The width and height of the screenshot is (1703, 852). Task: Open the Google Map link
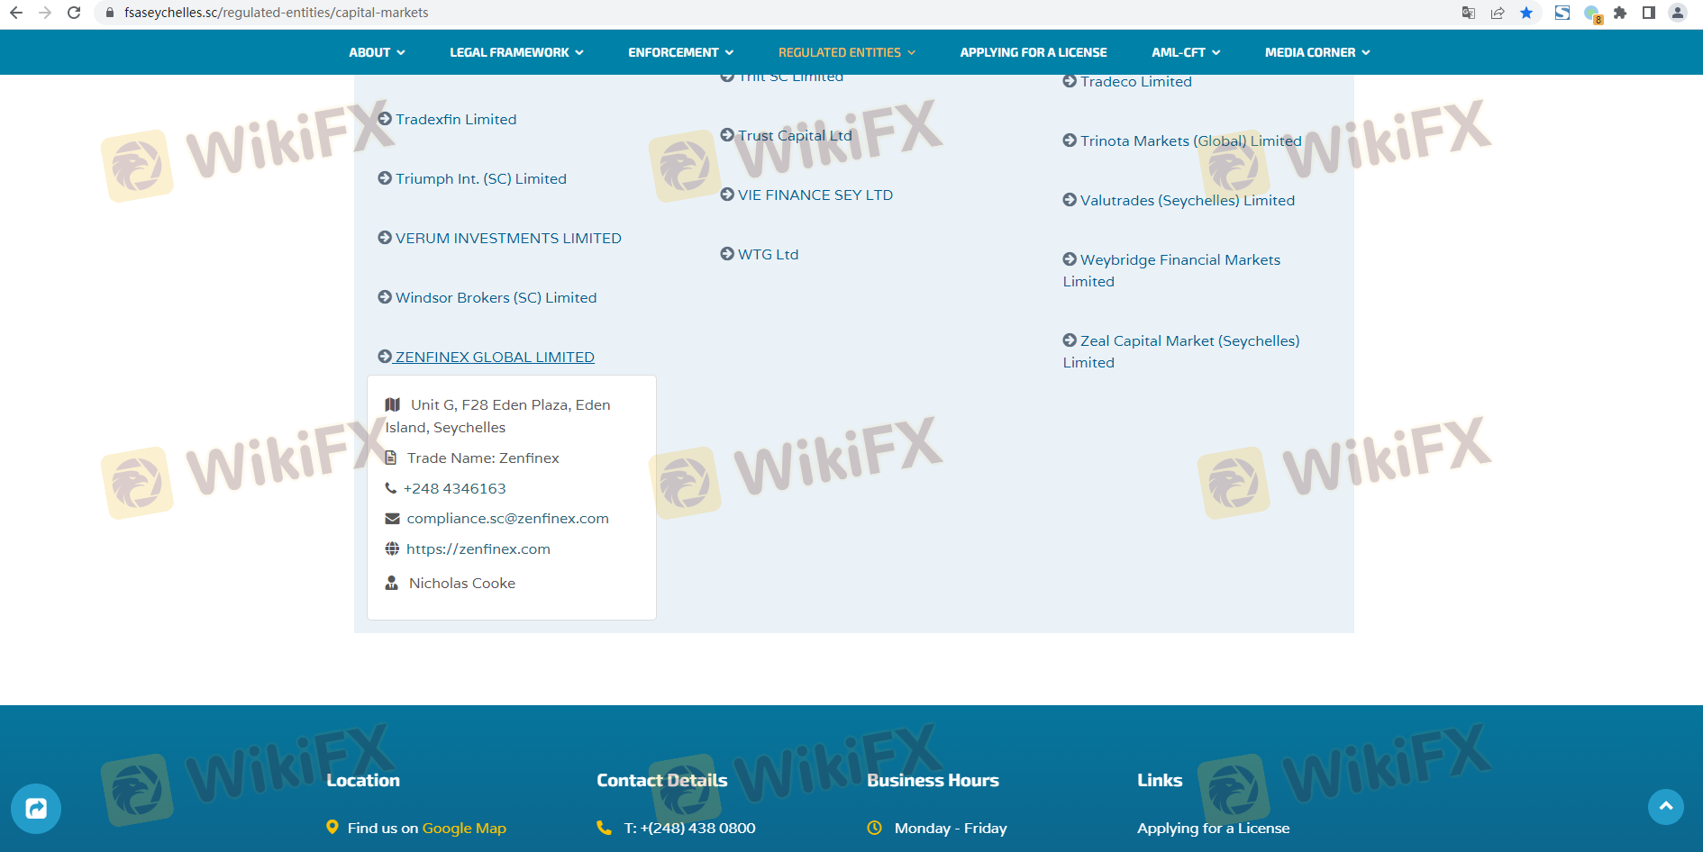point(464,828)
